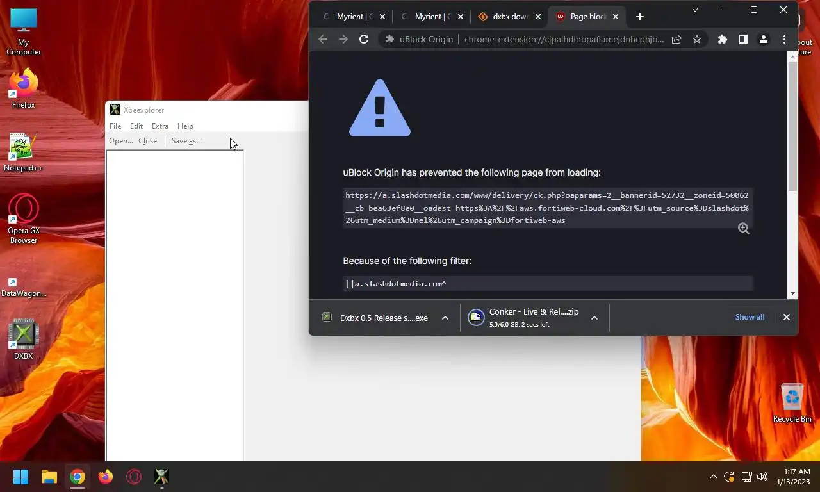Open the Chrome three-dot menu
This screenshot has height=492, width=820.
coord(784,39)
